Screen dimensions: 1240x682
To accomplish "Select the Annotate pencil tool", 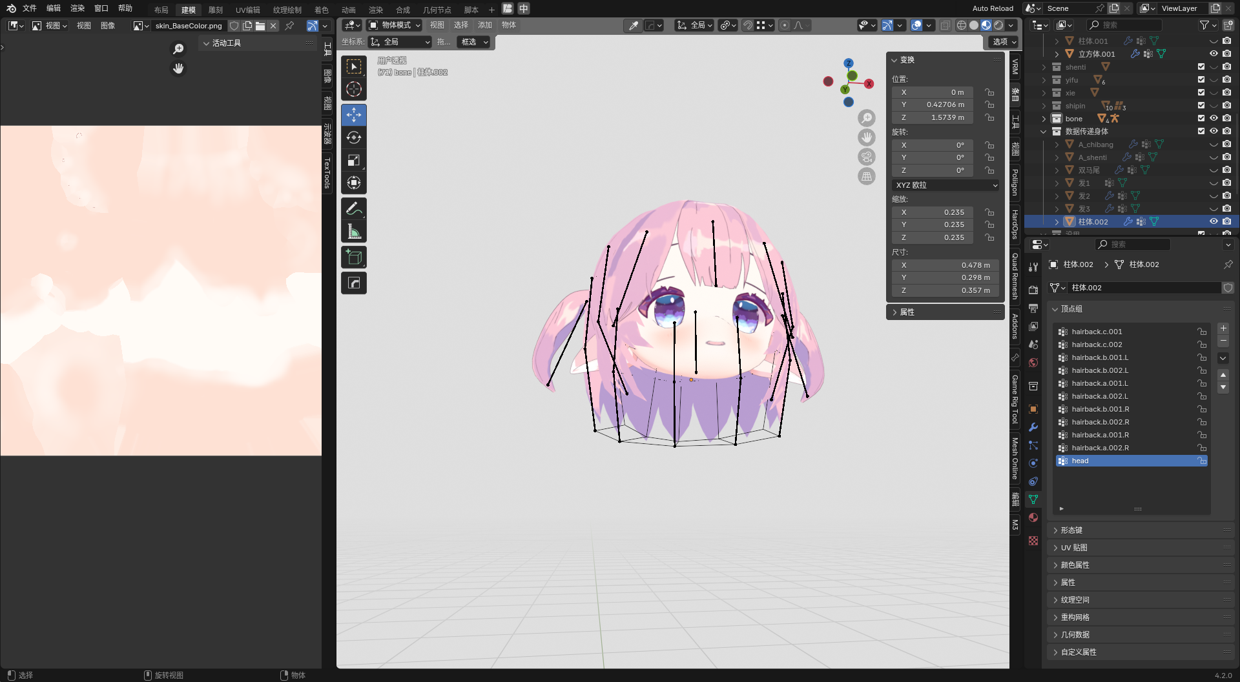I will coord(354,208).
